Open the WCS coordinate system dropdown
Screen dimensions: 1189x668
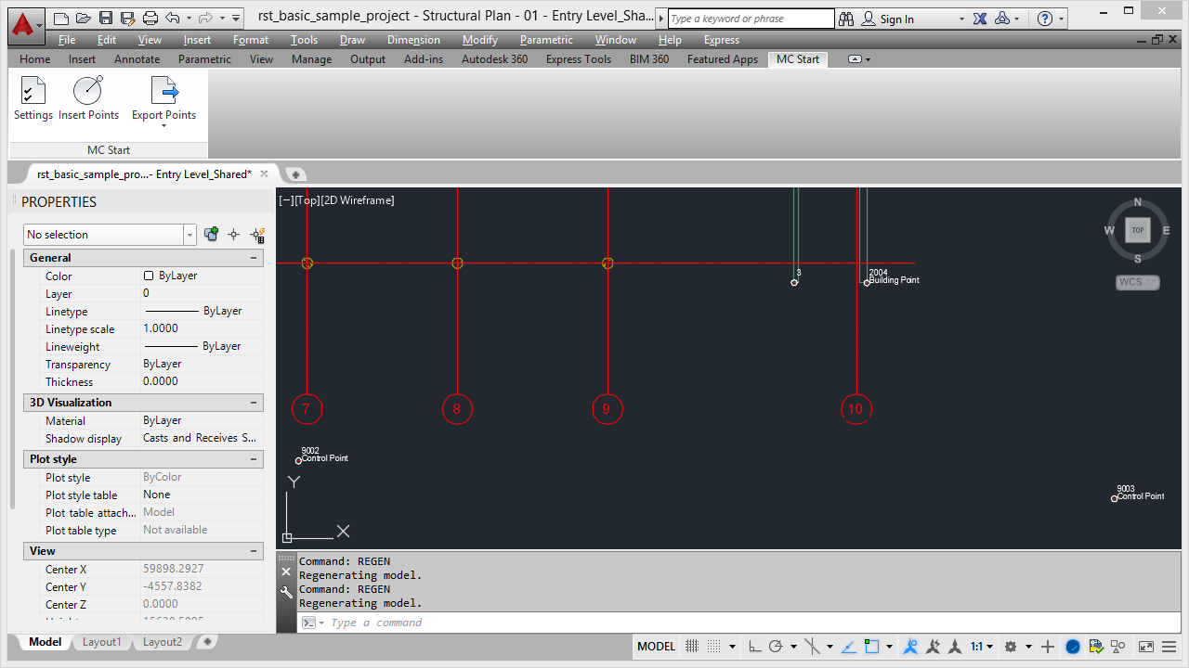(1138, 282)
